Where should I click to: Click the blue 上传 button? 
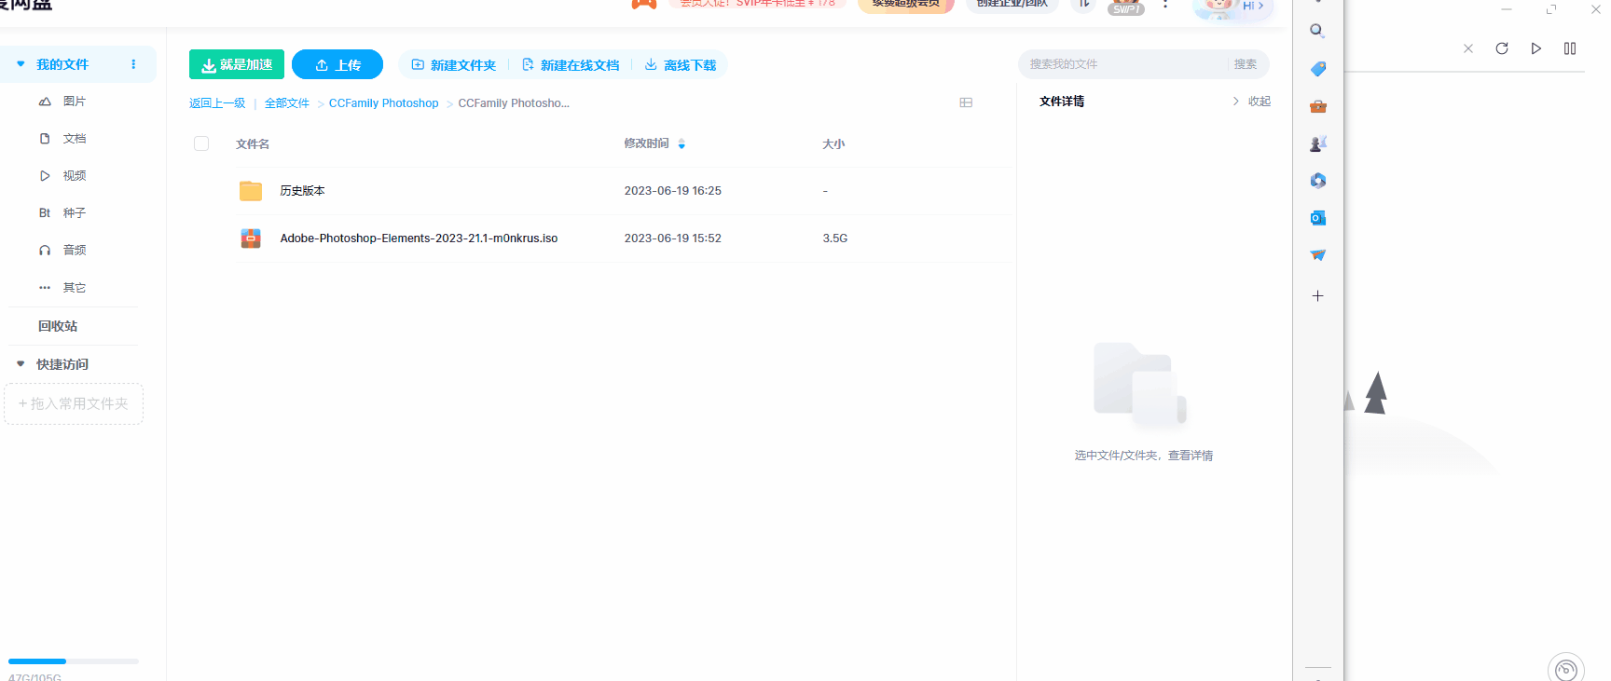337,64
